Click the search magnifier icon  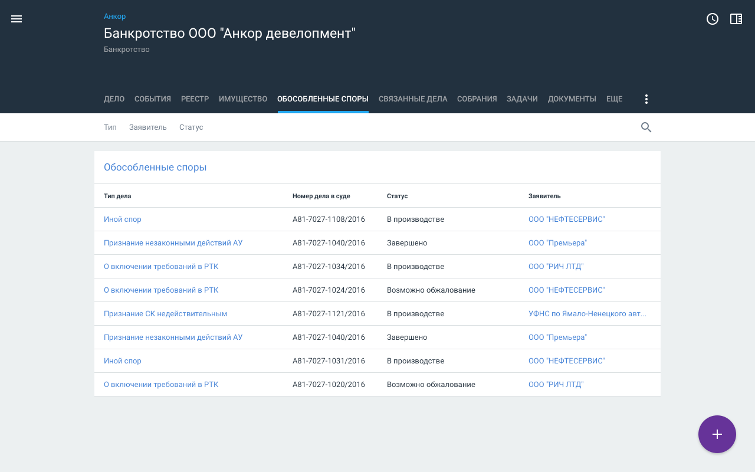tap(646, 127)
